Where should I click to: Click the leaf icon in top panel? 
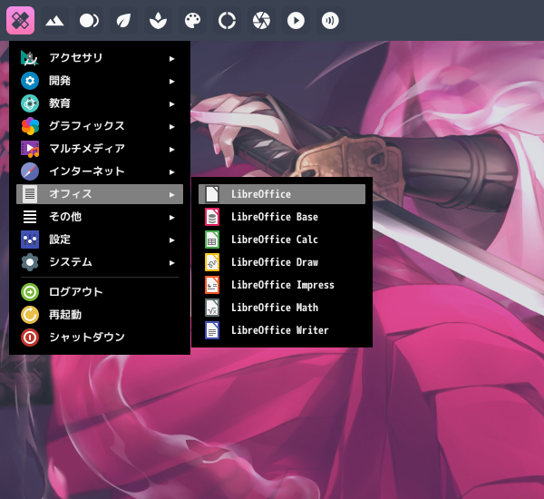coord(123,21)
